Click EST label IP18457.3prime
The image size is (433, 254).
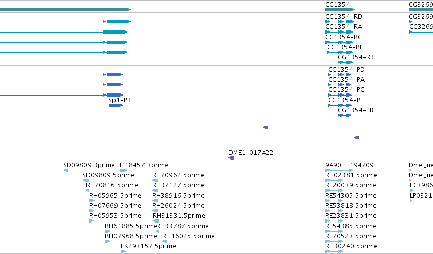[143, 165]
